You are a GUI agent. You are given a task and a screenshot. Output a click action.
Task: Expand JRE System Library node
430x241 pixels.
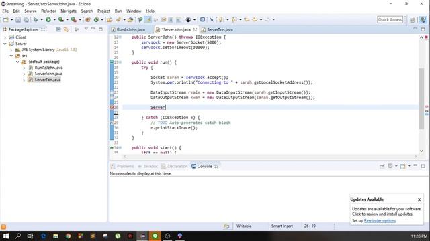(11, 50)
